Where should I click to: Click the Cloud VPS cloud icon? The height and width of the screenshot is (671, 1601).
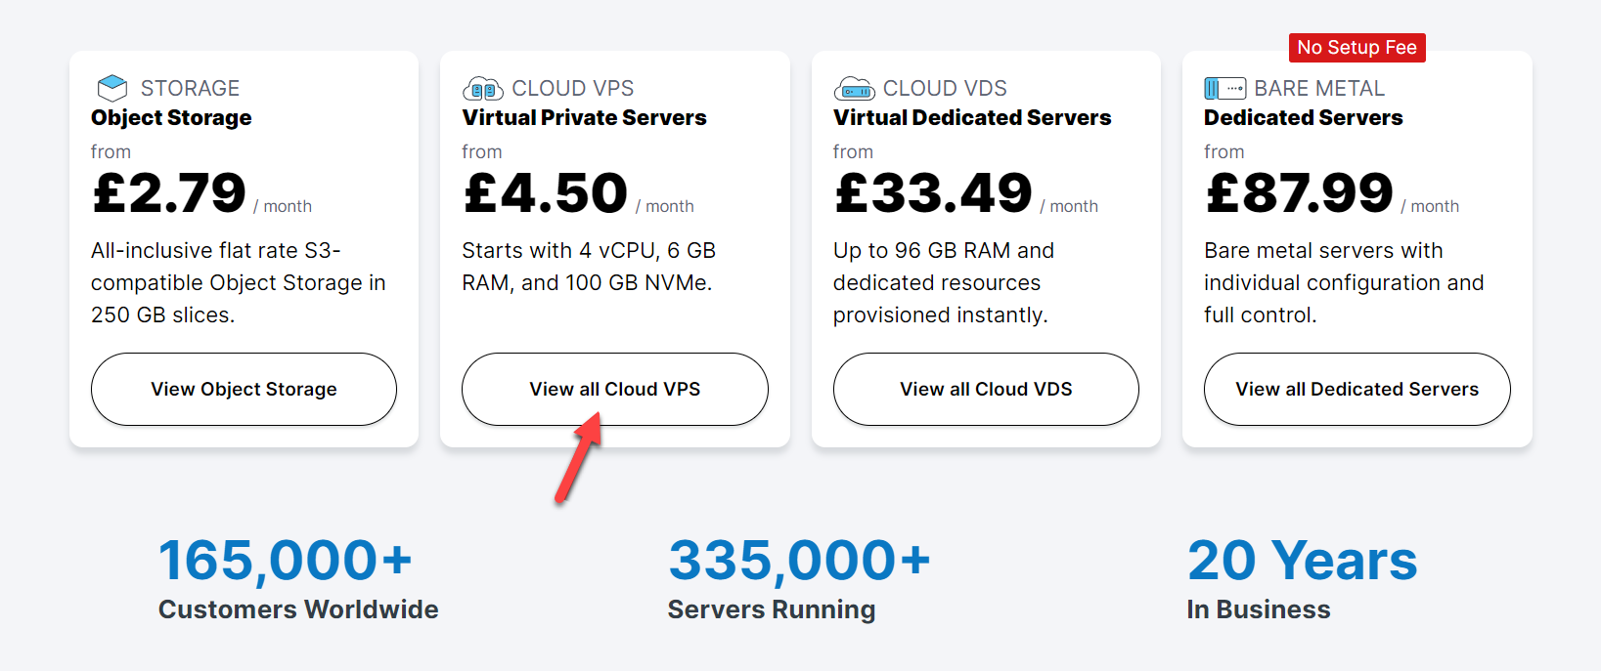click(483, 89)
